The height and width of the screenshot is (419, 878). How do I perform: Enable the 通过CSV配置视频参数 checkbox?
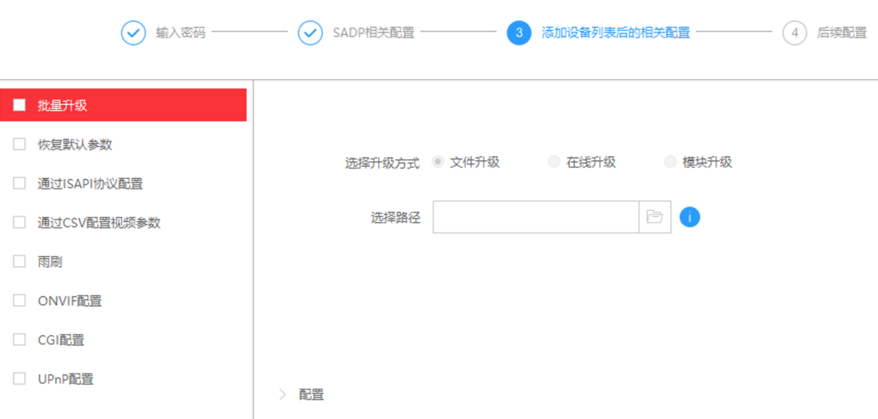pyautogui.click(x=20, y=222)
